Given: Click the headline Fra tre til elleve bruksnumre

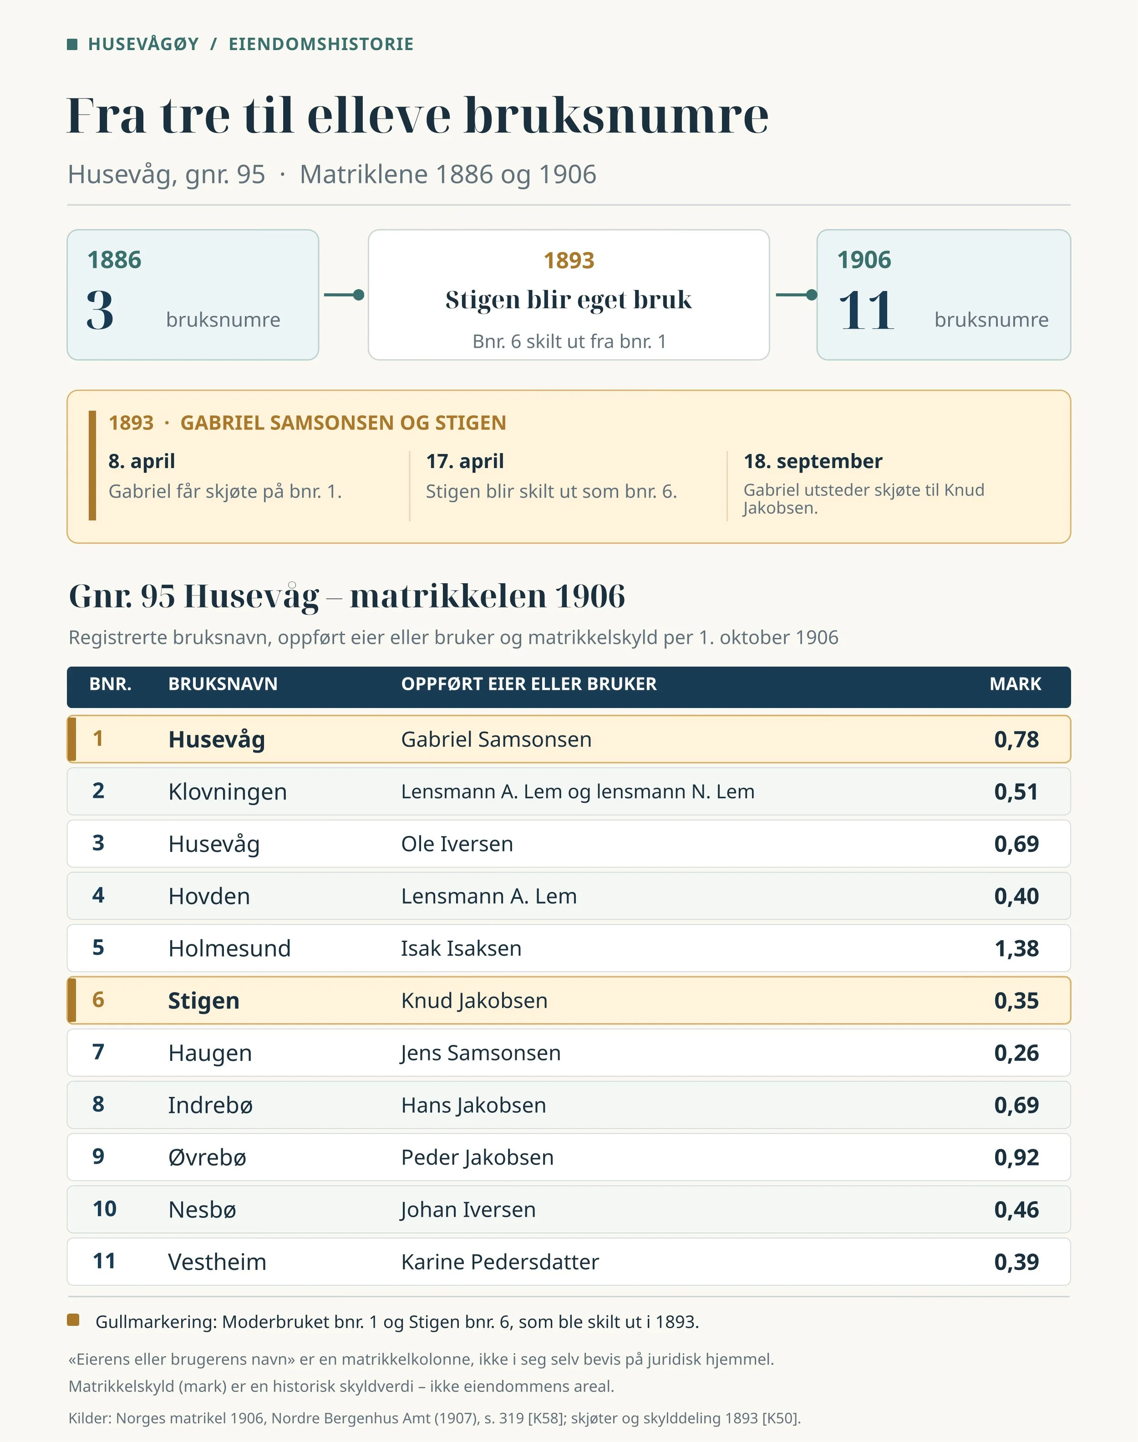Looking at the screenshot, I should tap(418, 115).
